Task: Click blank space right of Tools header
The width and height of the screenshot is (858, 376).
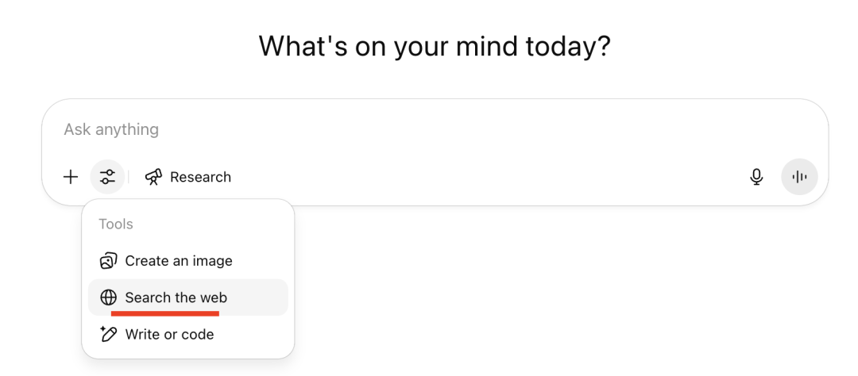Action: click(x=211, y=224)
